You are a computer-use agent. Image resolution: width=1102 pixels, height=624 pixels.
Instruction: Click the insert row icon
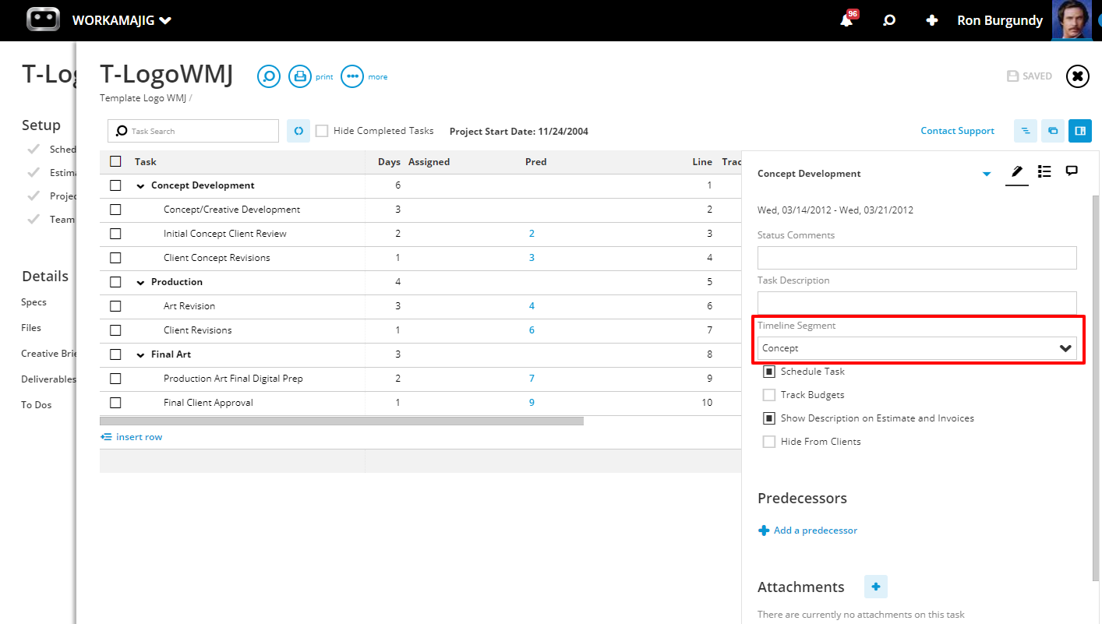106,437
